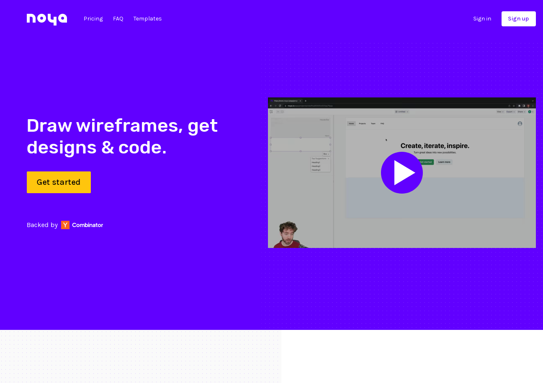
Task: Close the Top Suggestions popup in the preview
Action: tap(328, 158)
